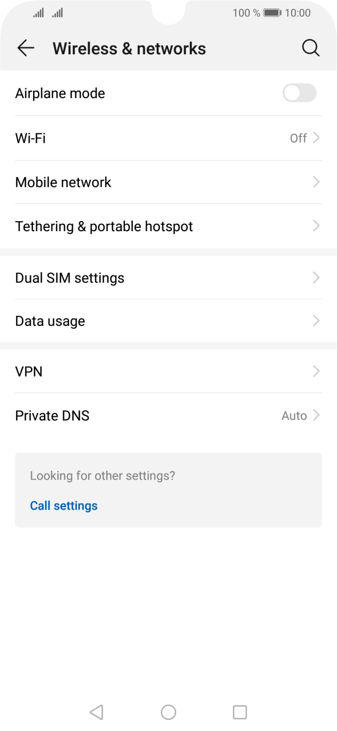Open Wi-Fi settings showing Off
Screen dimensions: 337x731
(168, 138)
